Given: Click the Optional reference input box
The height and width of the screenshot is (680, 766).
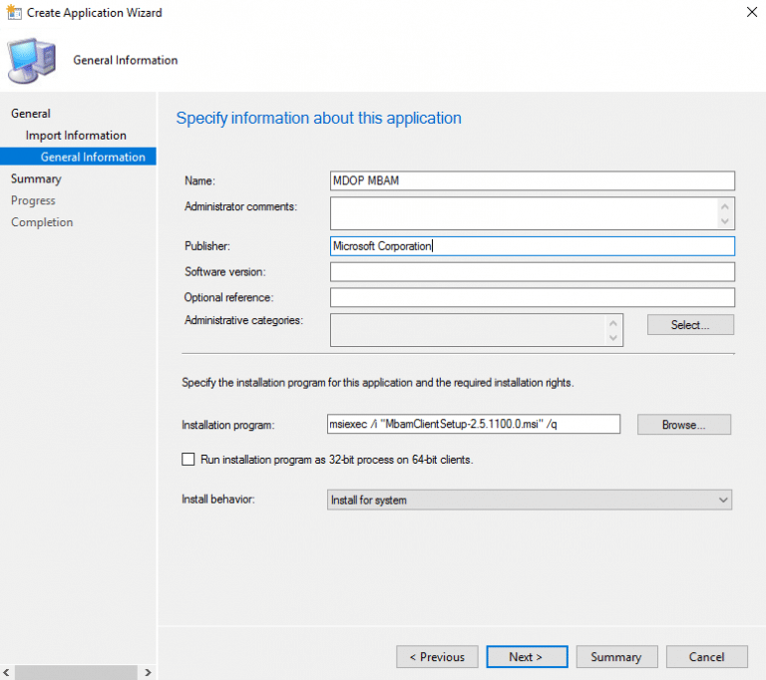Looking at the screenshot, I should coord(532,298).
